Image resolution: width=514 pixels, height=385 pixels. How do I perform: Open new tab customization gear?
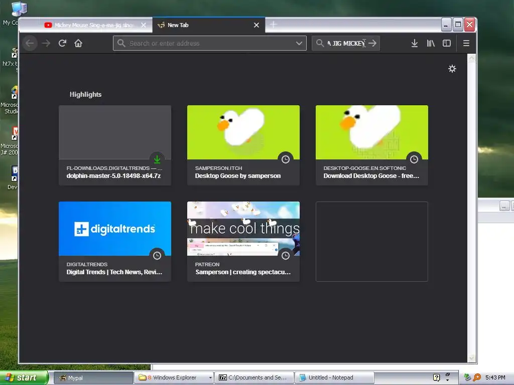[x=452, y=68]
